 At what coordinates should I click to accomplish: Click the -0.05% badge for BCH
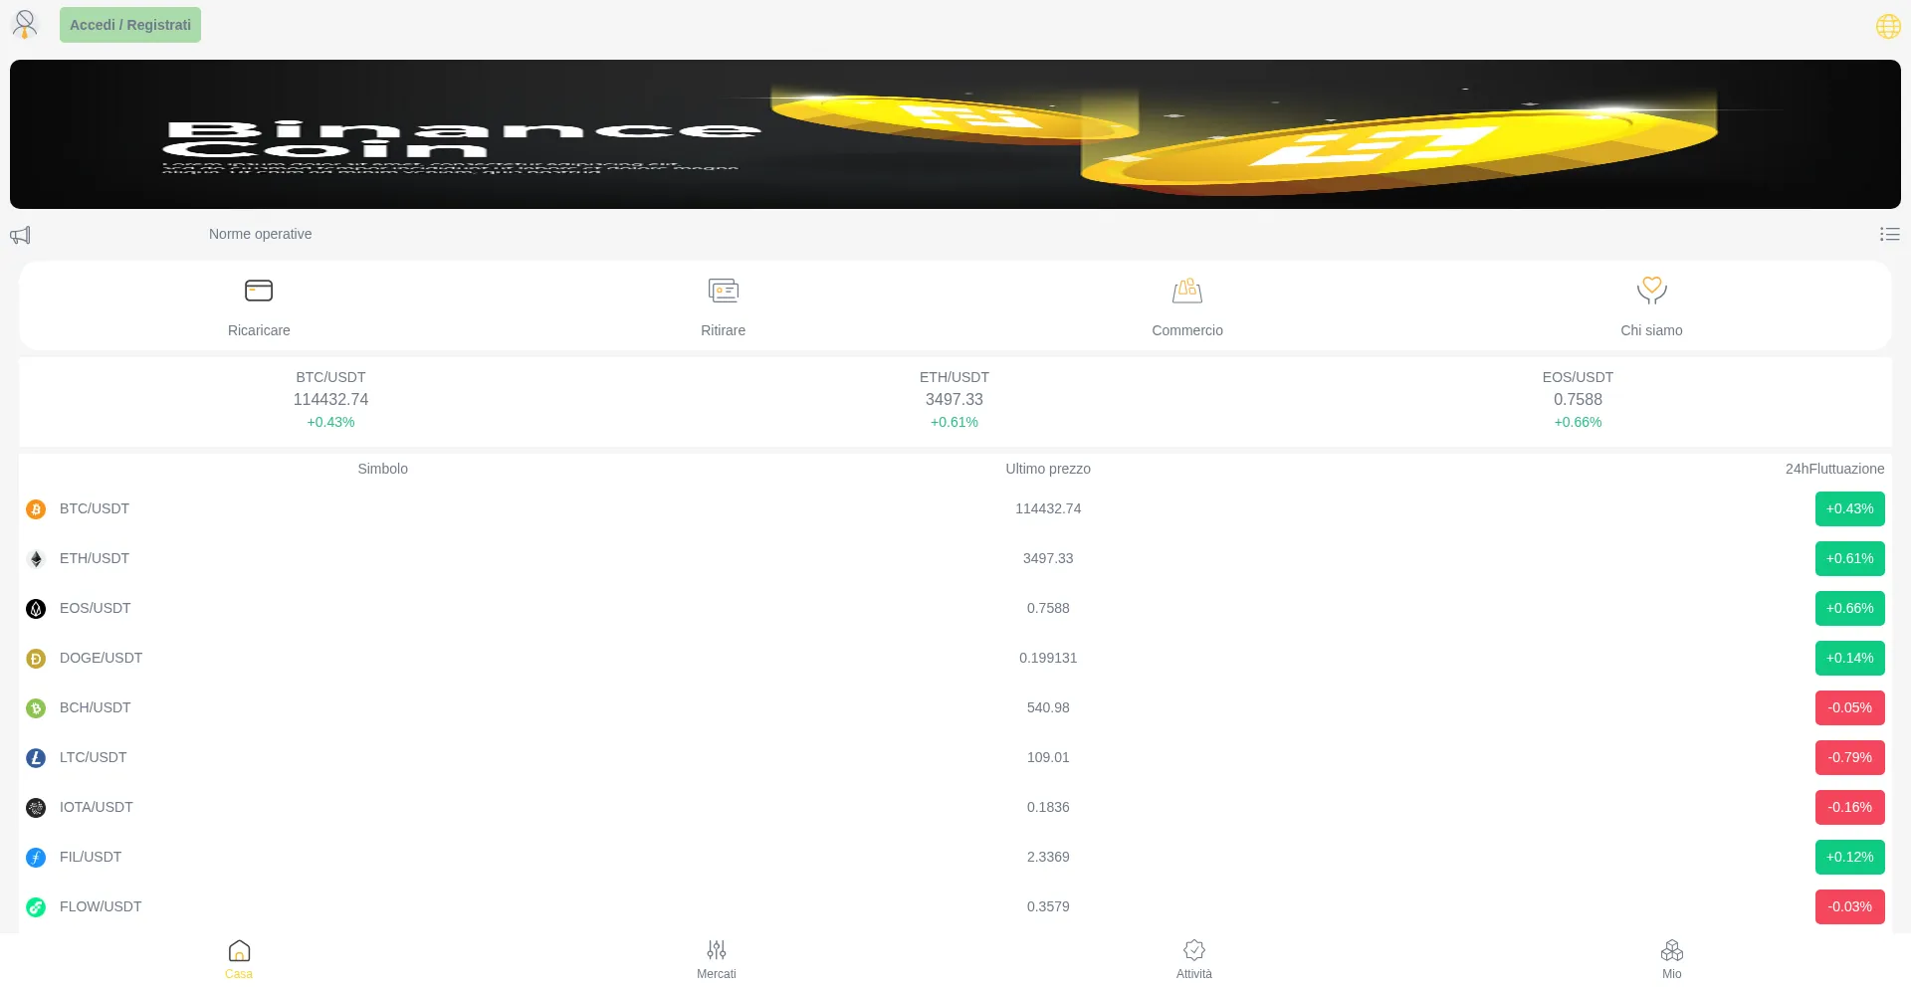[1849, 707]
